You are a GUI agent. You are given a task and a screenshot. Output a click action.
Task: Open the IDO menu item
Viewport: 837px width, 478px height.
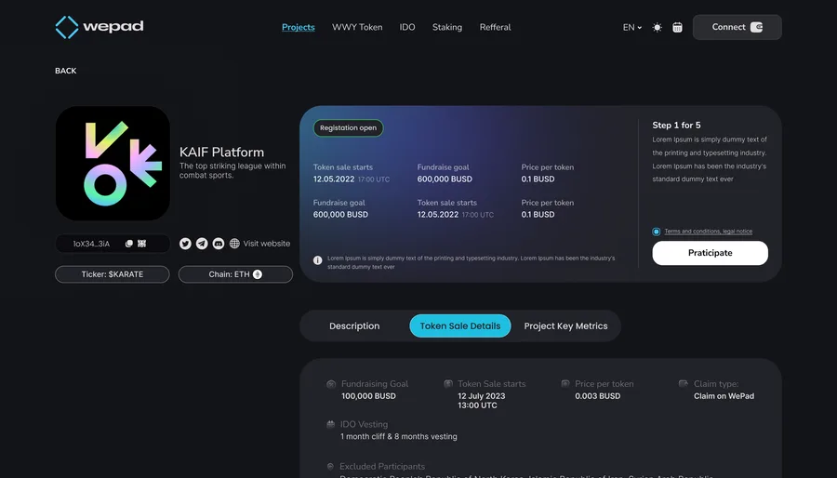click(x=407, y=27)
